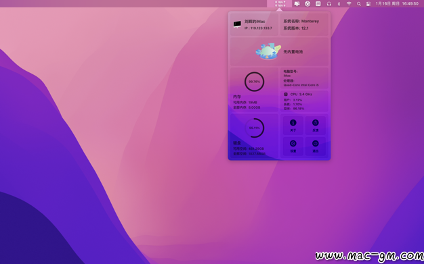Open Control Center in the menu bar
The image size is (424, 264).
coord(368,4)
